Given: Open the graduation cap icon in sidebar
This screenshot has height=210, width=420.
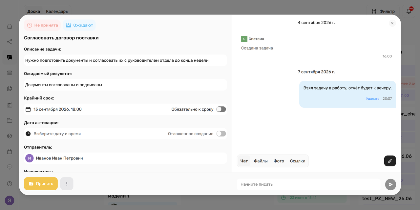Looking at the screenshot, I should (x=10, y=136).
